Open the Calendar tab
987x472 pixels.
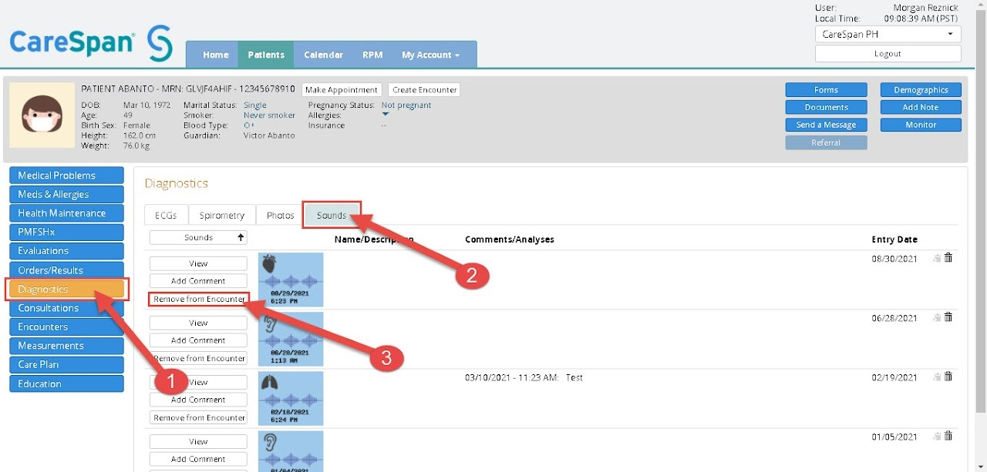pos(323,55)
